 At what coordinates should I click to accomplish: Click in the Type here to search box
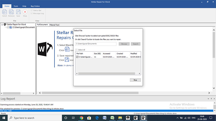pyautogui.click(x=35, y=118)
